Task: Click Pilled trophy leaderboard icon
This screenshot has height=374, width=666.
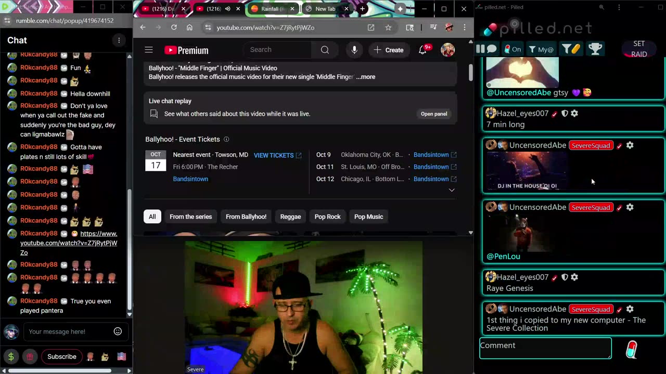Action: (x=595, y=49)
